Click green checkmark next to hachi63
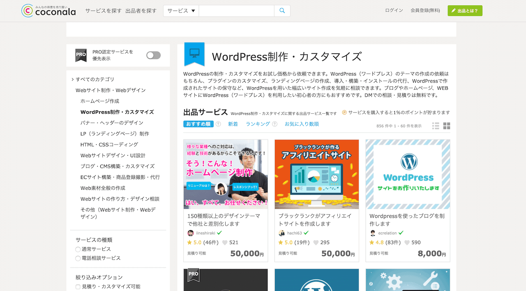 pos(306,233)
